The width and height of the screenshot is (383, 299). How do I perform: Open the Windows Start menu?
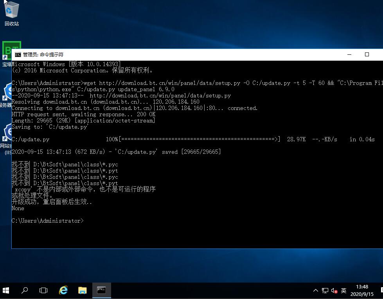pyautogui.click(x=6, y=290)
